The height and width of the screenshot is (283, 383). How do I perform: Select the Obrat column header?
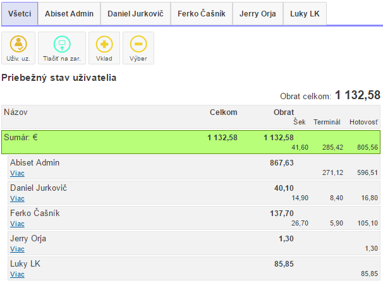[x=283, y=112]
